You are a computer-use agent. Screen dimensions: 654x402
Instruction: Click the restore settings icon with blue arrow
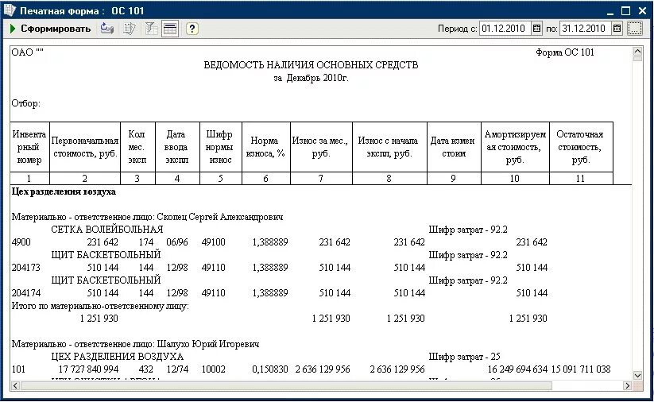point(106,29)
